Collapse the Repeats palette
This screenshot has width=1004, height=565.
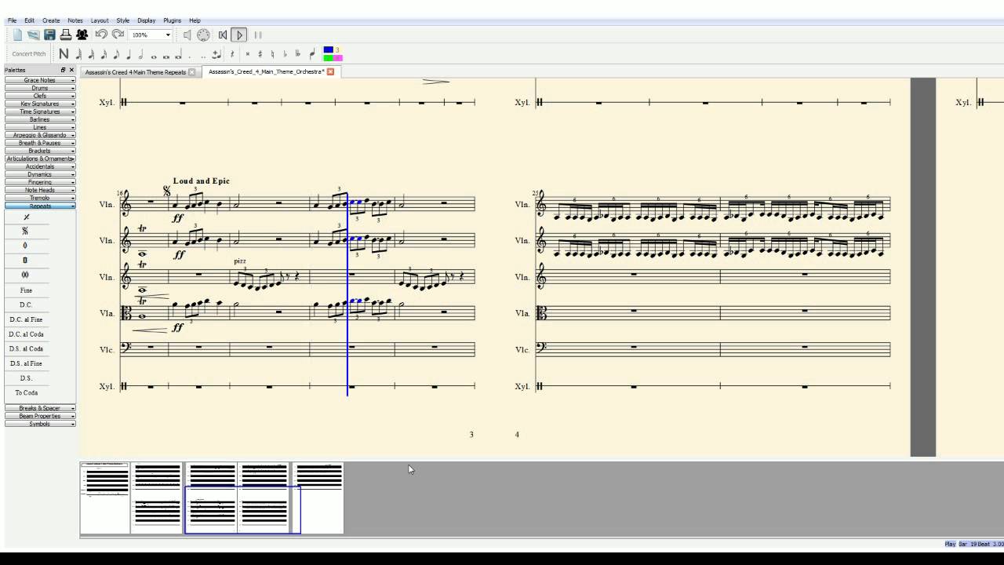(40, 206)
